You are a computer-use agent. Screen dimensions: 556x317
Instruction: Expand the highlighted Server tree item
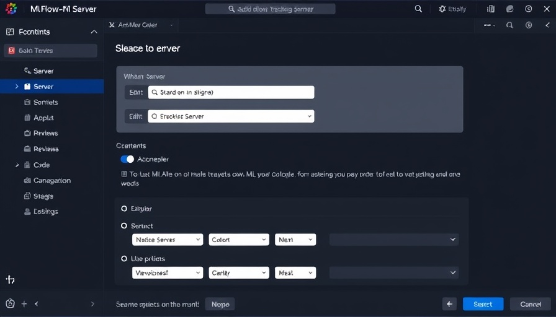16,86
